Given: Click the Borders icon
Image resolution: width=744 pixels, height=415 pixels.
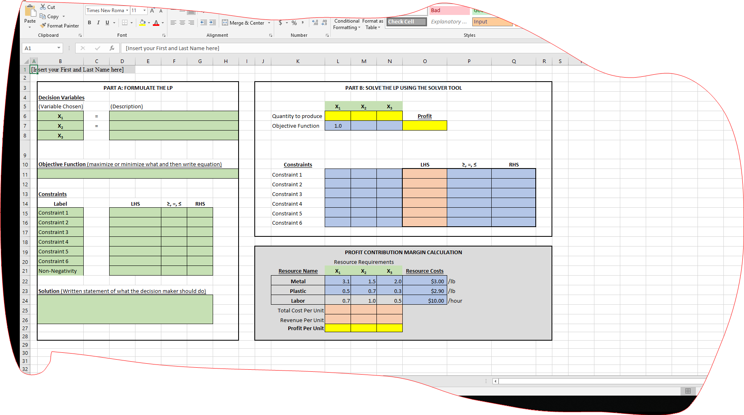Looking at the screenshot, I should click(x=125, y=23).
